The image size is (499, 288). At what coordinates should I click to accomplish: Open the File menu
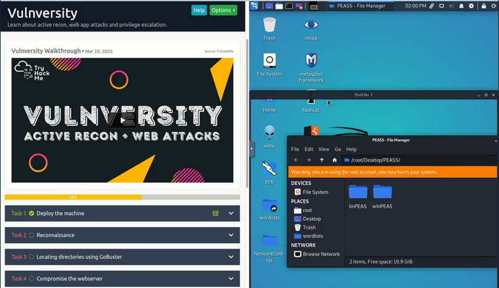click(x=295, y=149)
